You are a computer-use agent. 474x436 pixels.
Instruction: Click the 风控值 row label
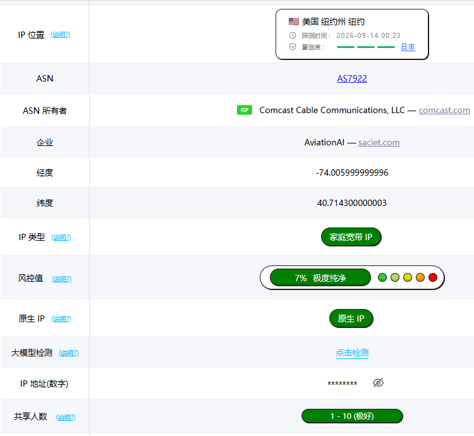(30, 278)
